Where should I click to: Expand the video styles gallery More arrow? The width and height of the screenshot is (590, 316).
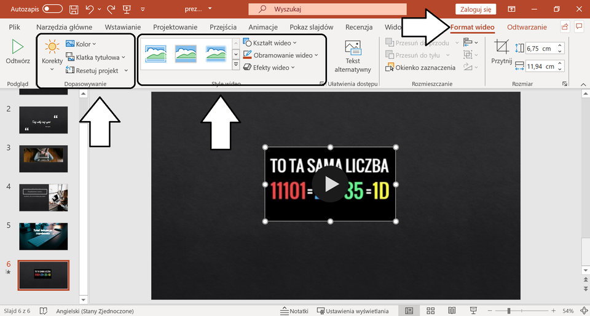(236, 65)
